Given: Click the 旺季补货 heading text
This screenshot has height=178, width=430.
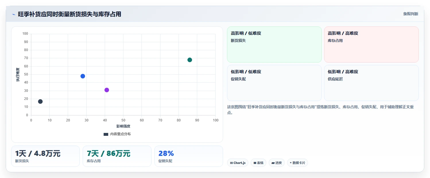Looking at the screenshot, I should click(x=69, y=14).
